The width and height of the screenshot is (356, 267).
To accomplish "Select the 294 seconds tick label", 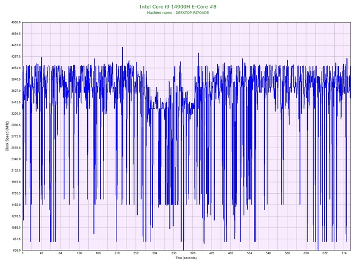I will pyautogui.click(x=155, y=253).
